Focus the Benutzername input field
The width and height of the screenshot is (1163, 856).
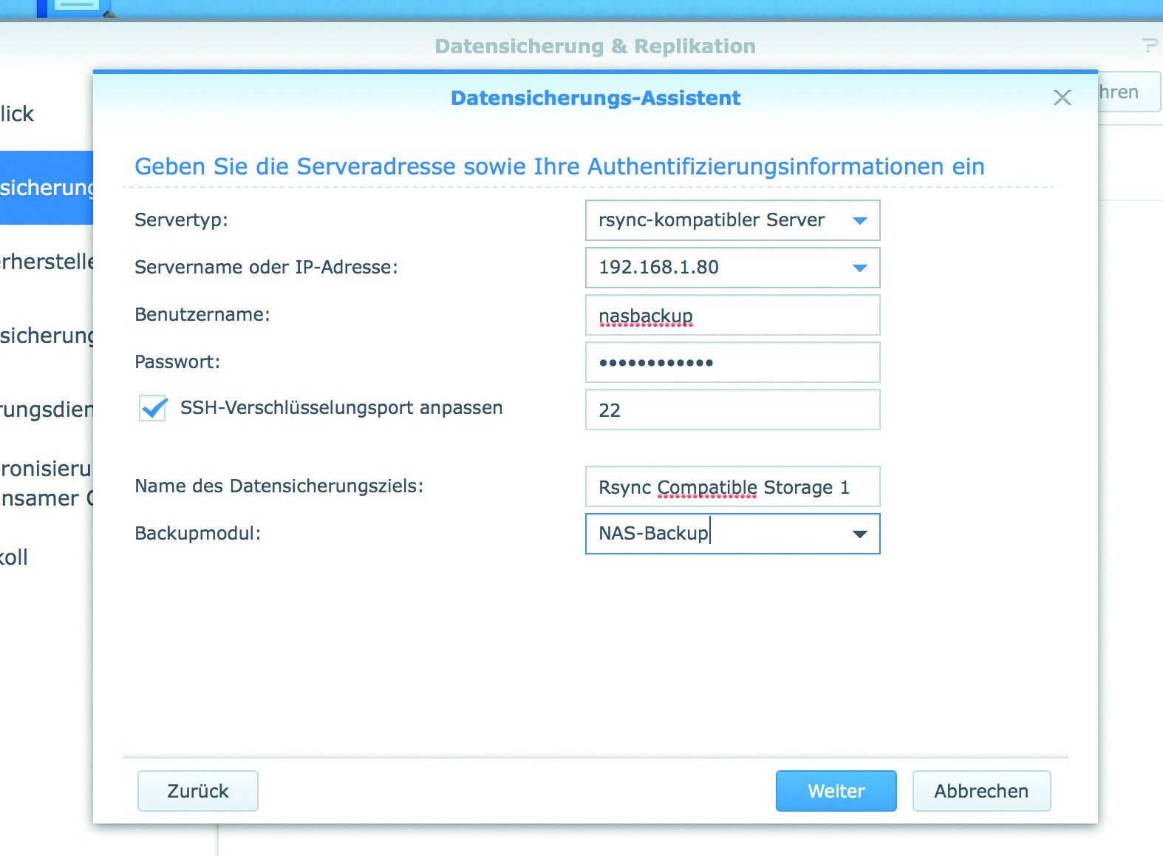[732, 316]
